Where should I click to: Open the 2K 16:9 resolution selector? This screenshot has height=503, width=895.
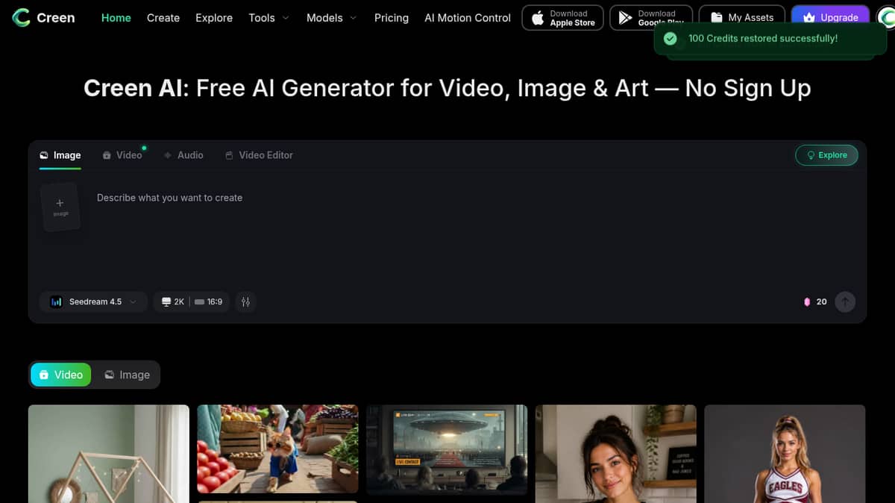[x=192, y=302]
